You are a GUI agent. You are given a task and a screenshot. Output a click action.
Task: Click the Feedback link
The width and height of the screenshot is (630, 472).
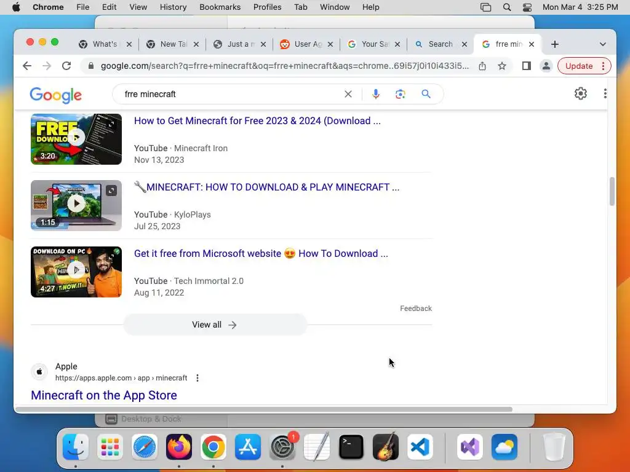pos(416,309)
